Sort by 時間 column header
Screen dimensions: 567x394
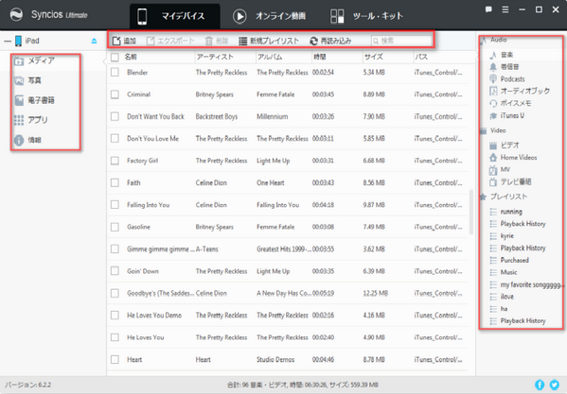320,57
